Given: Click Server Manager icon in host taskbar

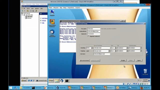Looking at the screenshot, I should 16,88.
